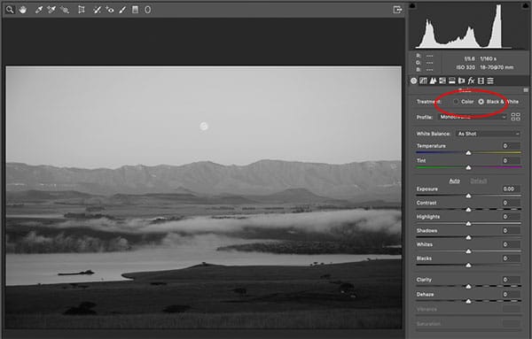This screenshot has height=339, width=532.
Task: Click the Blacks value field
Action: (x=511, y=258)
